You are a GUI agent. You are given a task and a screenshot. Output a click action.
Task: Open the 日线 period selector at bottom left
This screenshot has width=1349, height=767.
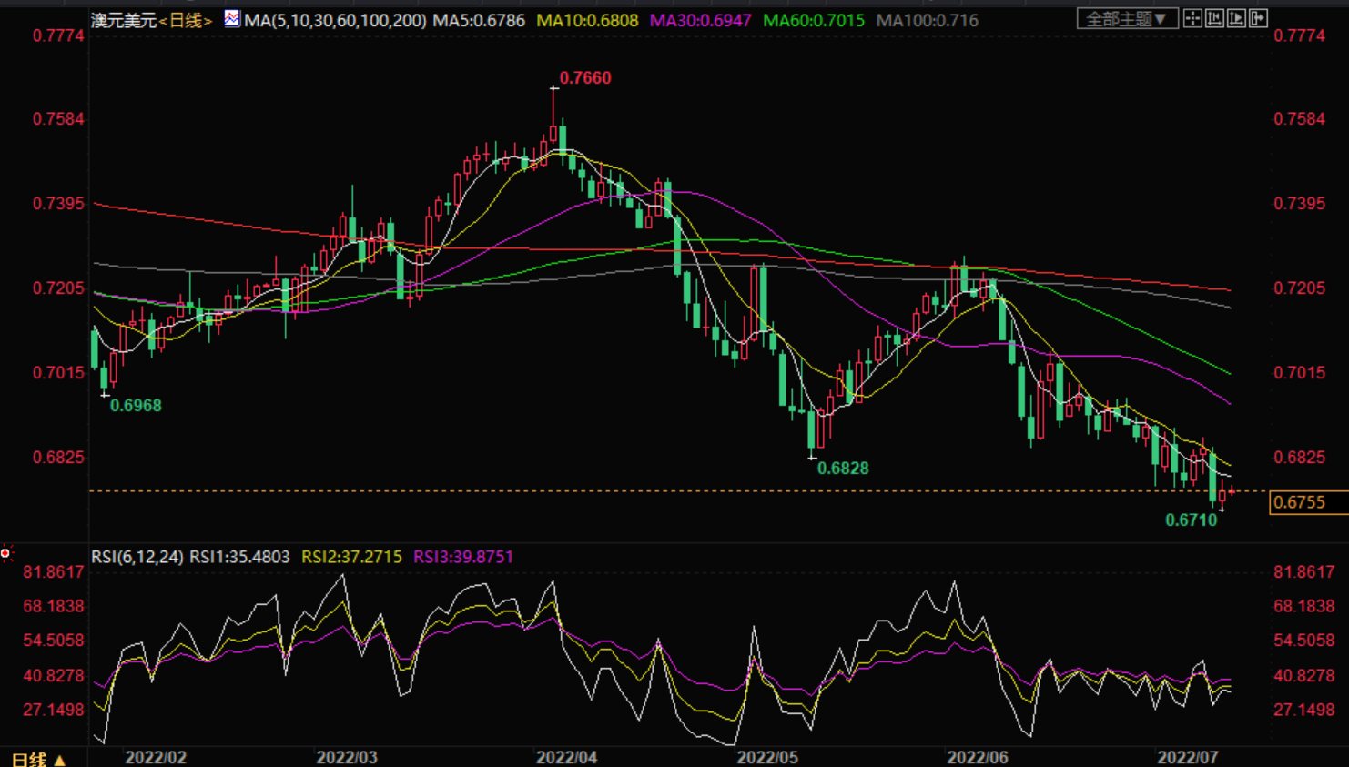(38, 759)
